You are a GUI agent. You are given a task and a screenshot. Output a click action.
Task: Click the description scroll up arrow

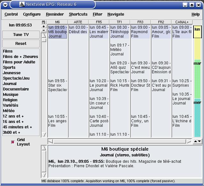coord(44,148)
